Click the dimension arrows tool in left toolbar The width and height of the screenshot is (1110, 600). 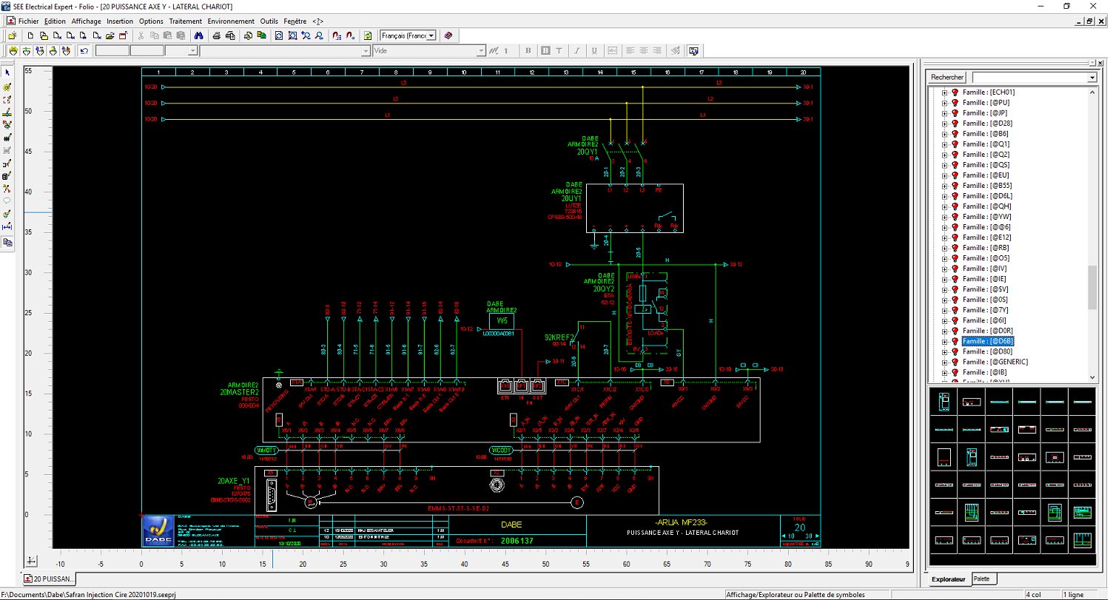7,226
